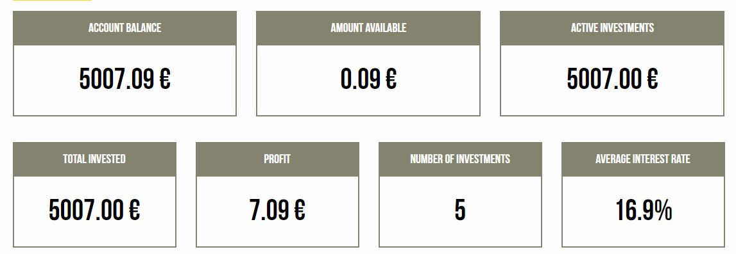Select the 16.9% interest rate value
The width and height of the screenshot is (736, 254).
[644, 210]
